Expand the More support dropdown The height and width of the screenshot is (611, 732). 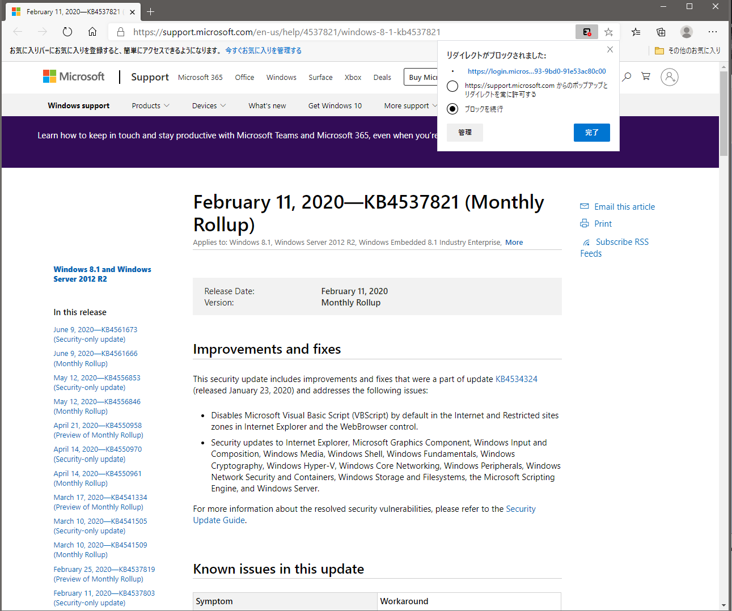(x=411, y=105)
